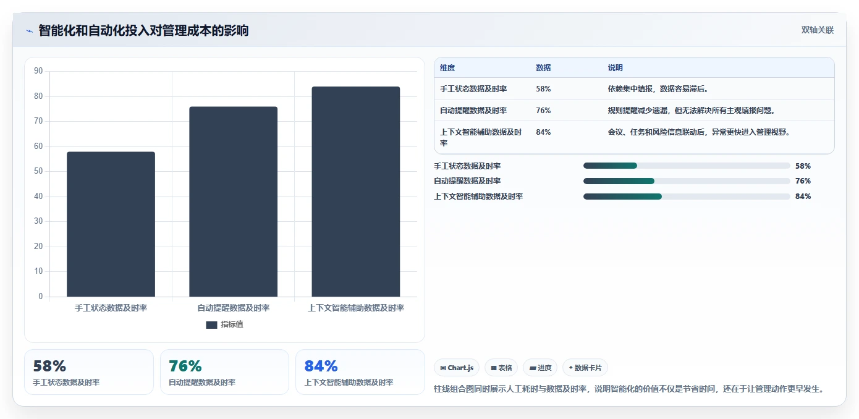Click the 数据 column header
This screenshot has height=419, width=859.
[x=543, y=68]
